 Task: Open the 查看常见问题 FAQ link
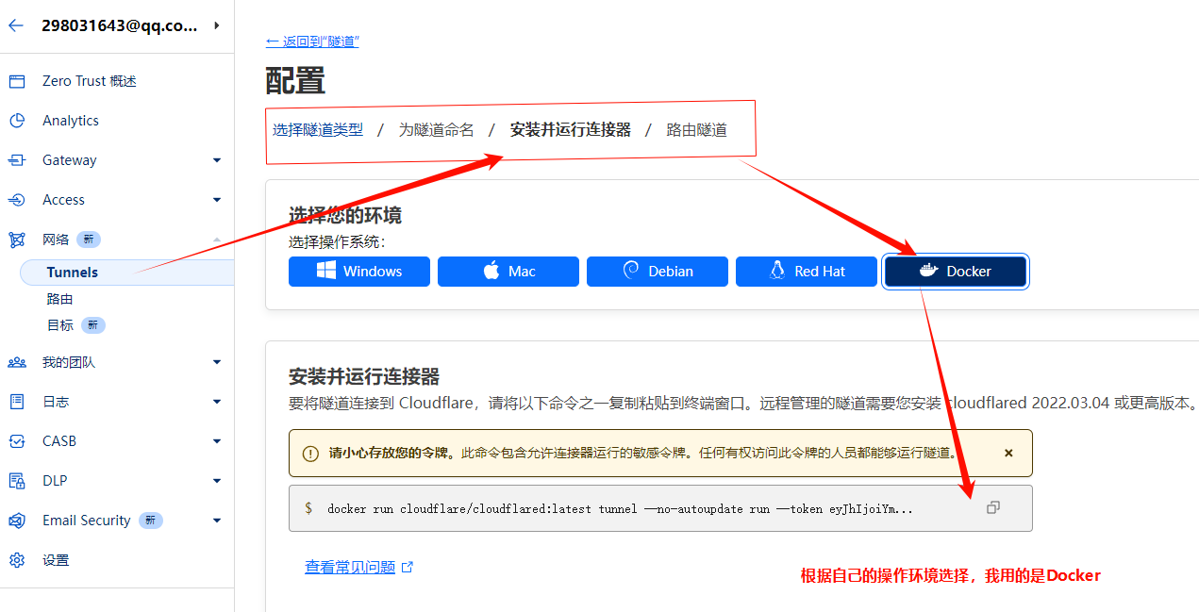pos(350,568)
